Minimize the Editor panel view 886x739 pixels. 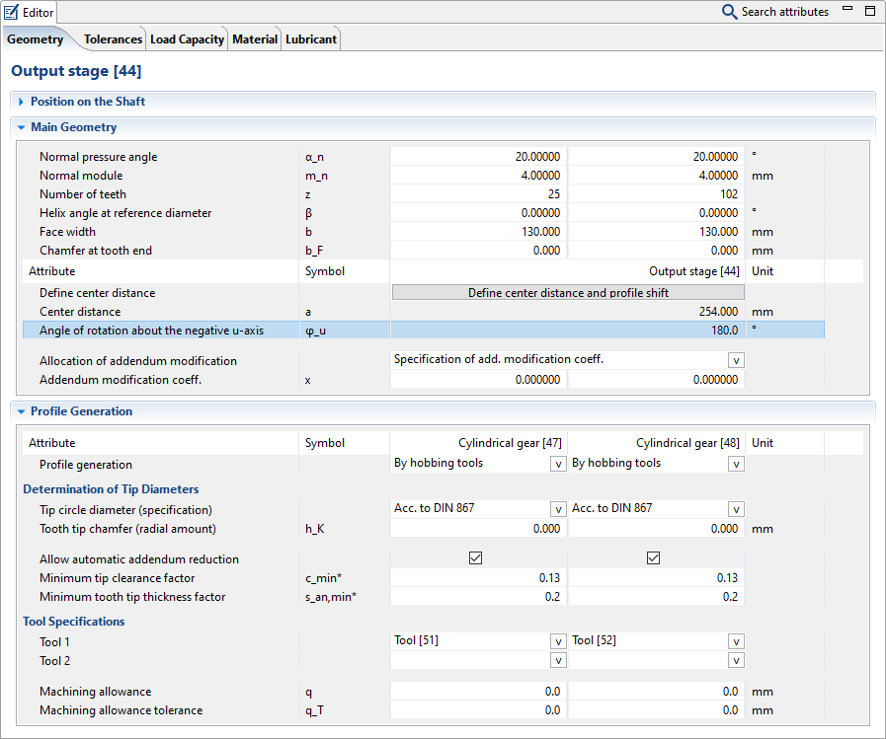(x=847, y=11)
